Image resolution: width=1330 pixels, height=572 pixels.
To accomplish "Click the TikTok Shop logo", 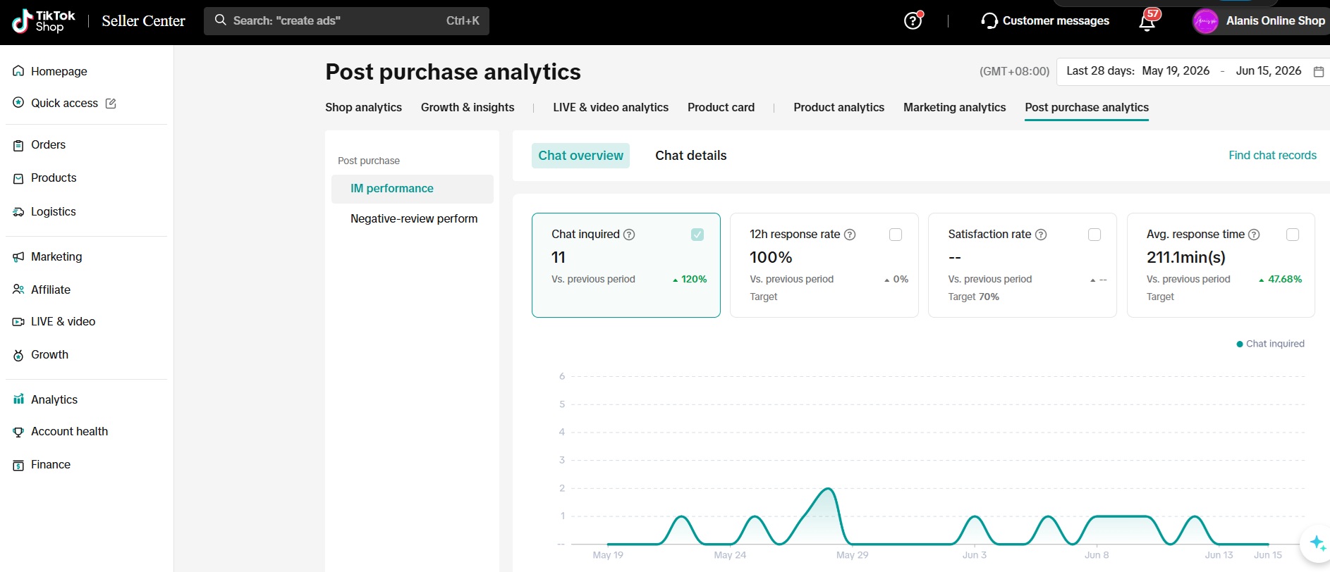I will (44, 21).
